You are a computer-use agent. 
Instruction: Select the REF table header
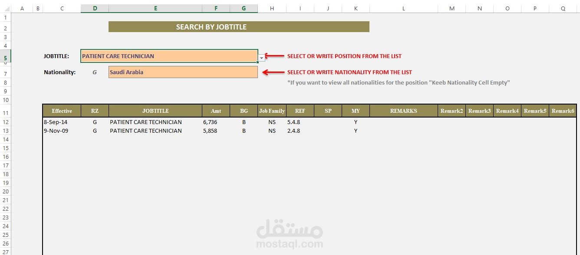click(x=300, y=111)
